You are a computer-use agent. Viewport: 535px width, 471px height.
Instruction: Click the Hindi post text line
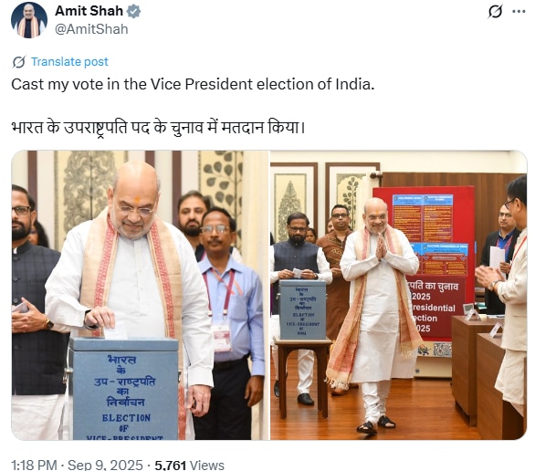point(158,127)
